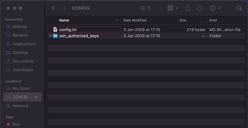Open Finder search with magnifier icon

pos(239,8)
